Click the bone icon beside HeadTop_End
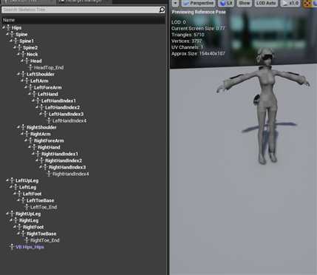Screen dimensions: 317x275 [x=31, y=67]
